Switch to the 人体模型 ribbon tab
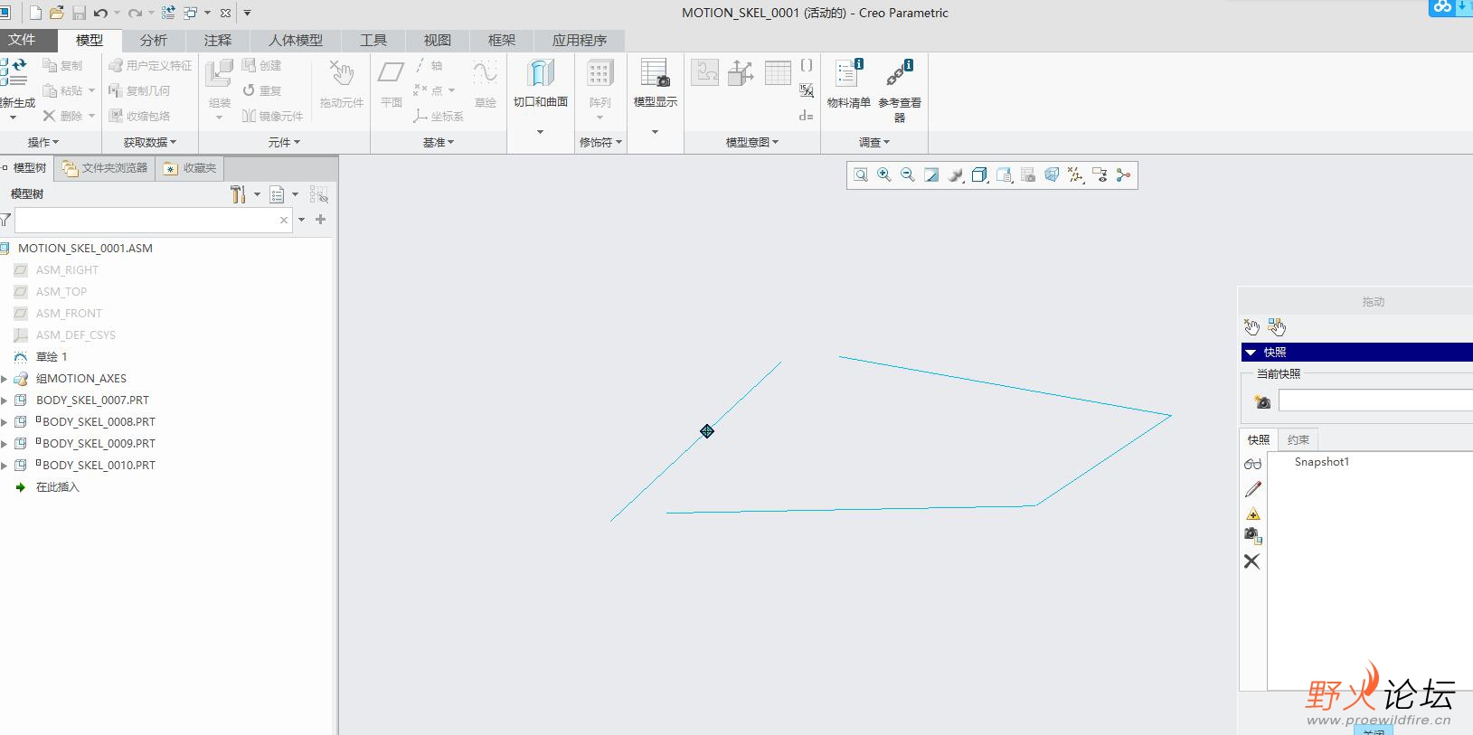 coord(296,40)
